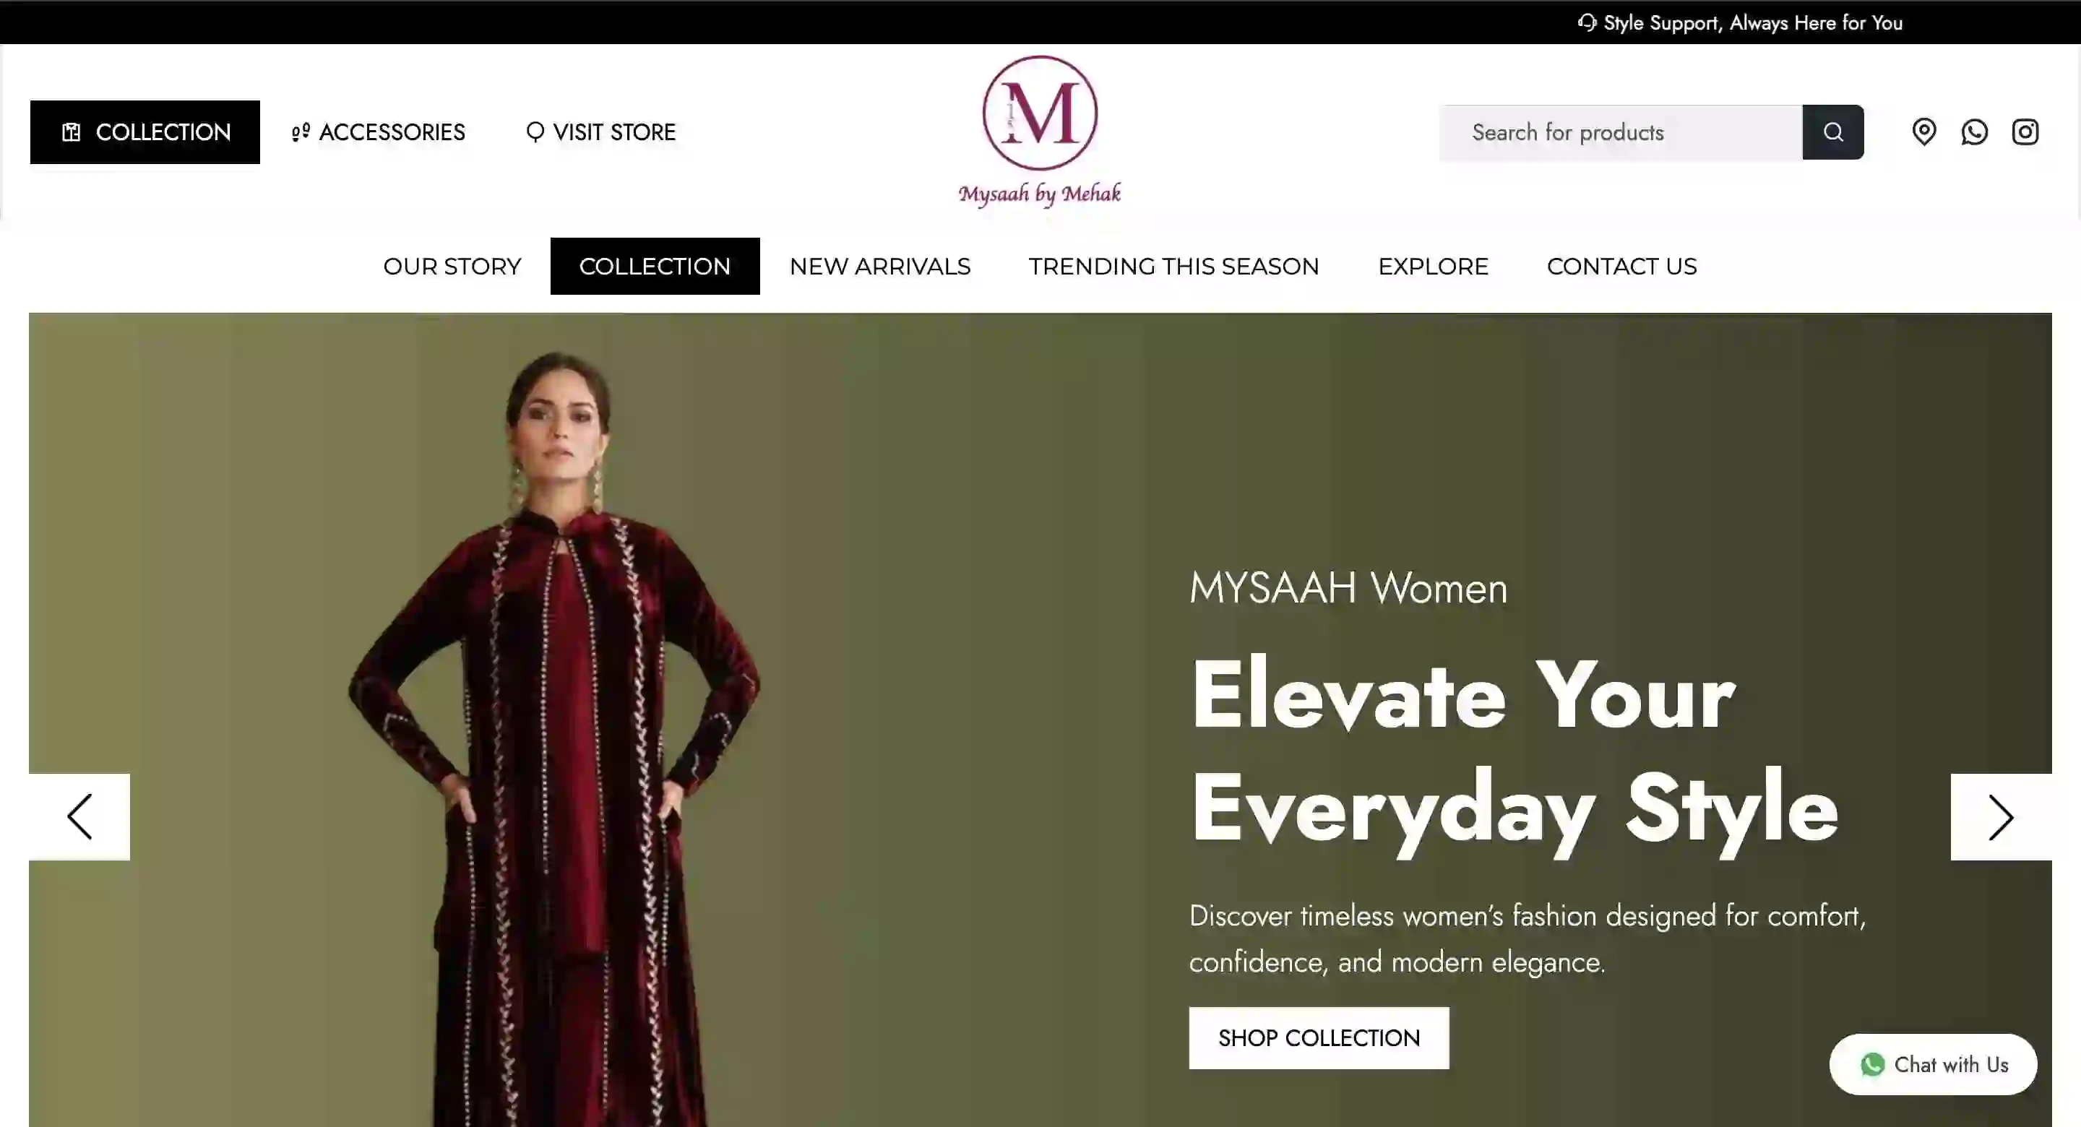
Task: Click the headset icon beside Style Support
Action: click(x=1587, y=22)
